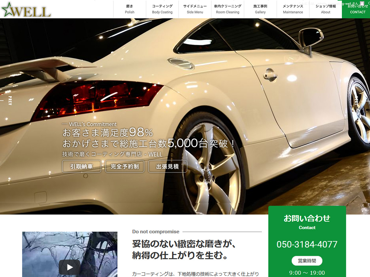The image size is (370, 277).
Task: Click the 引取納車 button
Action: (x=81, y=166)
